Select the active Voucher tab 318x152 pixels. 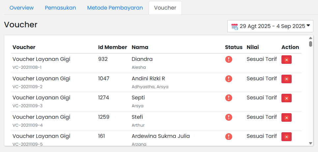click(165, 8)
